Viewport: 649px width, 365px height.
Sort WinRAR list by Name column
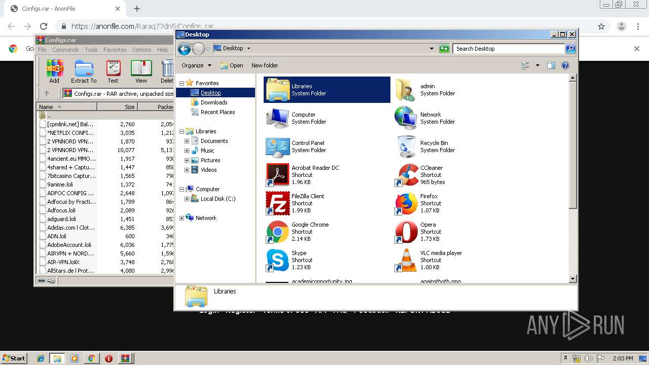[x=67, y=107]
